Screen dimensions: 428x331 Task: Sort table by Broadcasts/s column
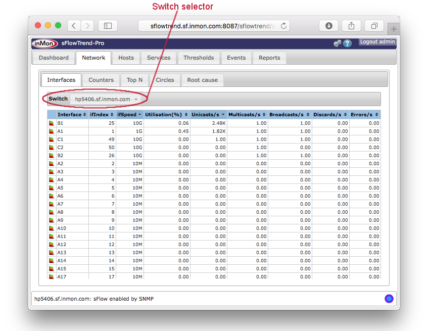click(x=290, y=115)
